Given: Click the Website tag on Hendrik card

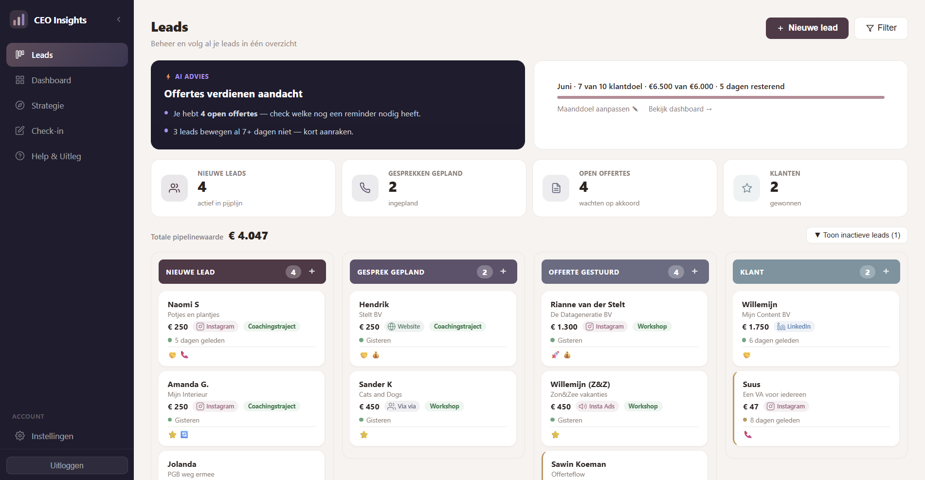Looking at the screenshot, I should (404, 327).
